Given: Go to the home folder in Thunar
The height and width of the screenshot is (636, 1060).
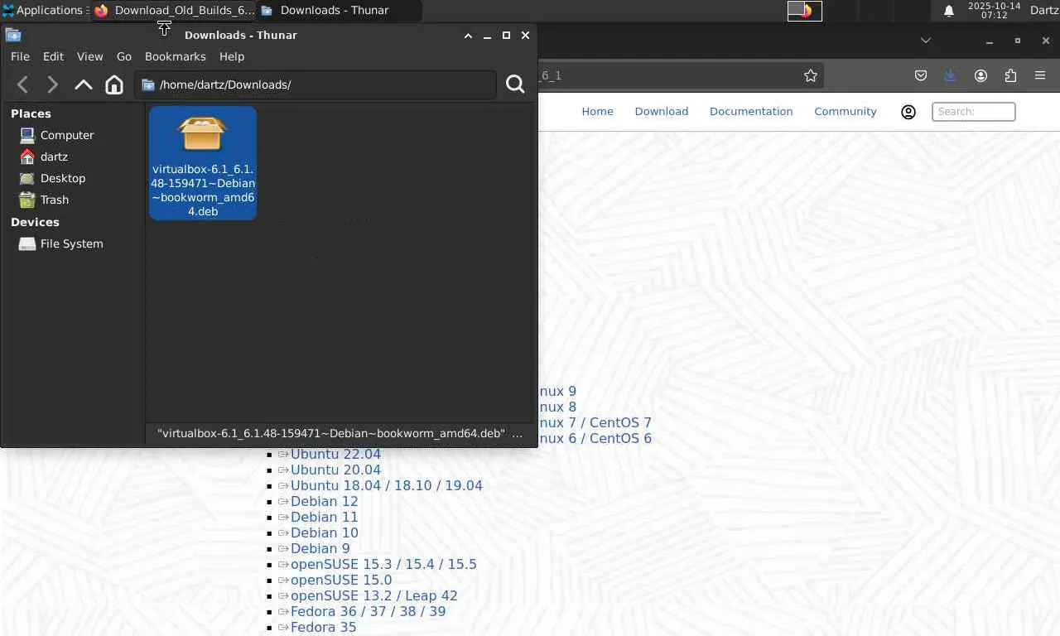Looking at the screenshot, I should 114,84.
